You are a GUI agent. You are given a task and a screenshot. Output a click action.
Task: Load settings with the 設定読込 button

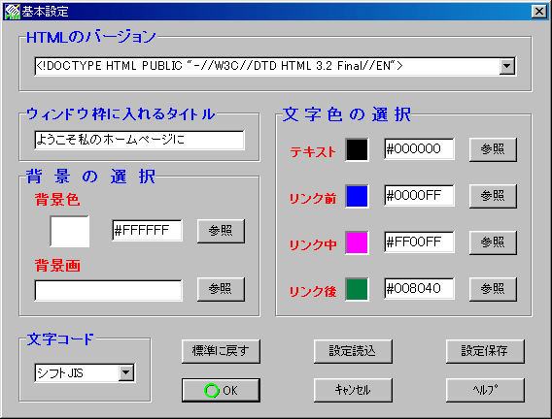[x=353, y=351]
